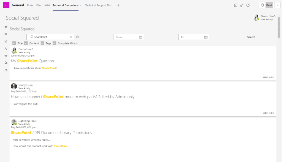Uncheck the Title search checkbox
282x162 pixels.
point(14,43)
